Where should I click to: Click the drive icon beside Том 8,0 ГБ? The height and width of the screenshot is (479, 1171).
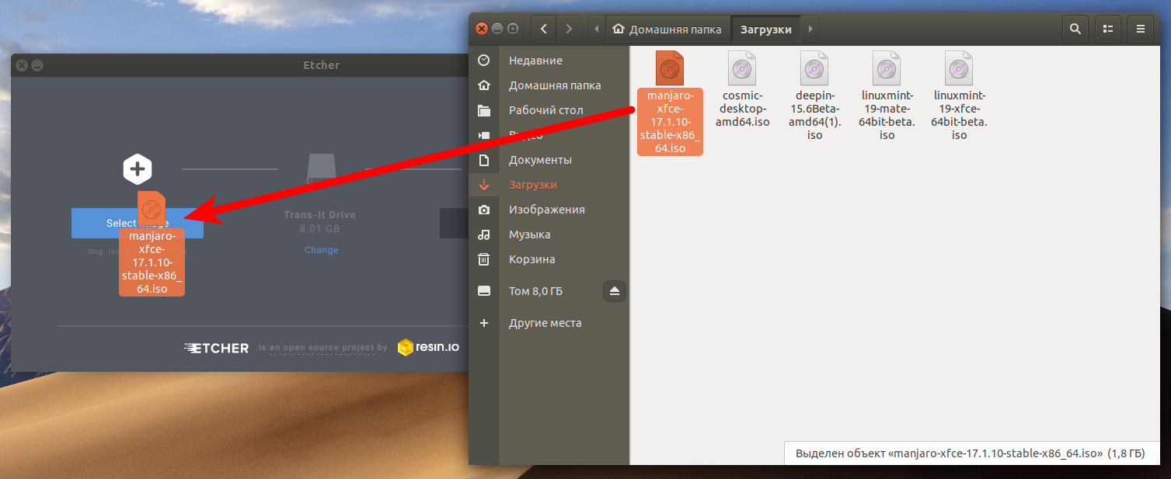(x=484, y=291)
